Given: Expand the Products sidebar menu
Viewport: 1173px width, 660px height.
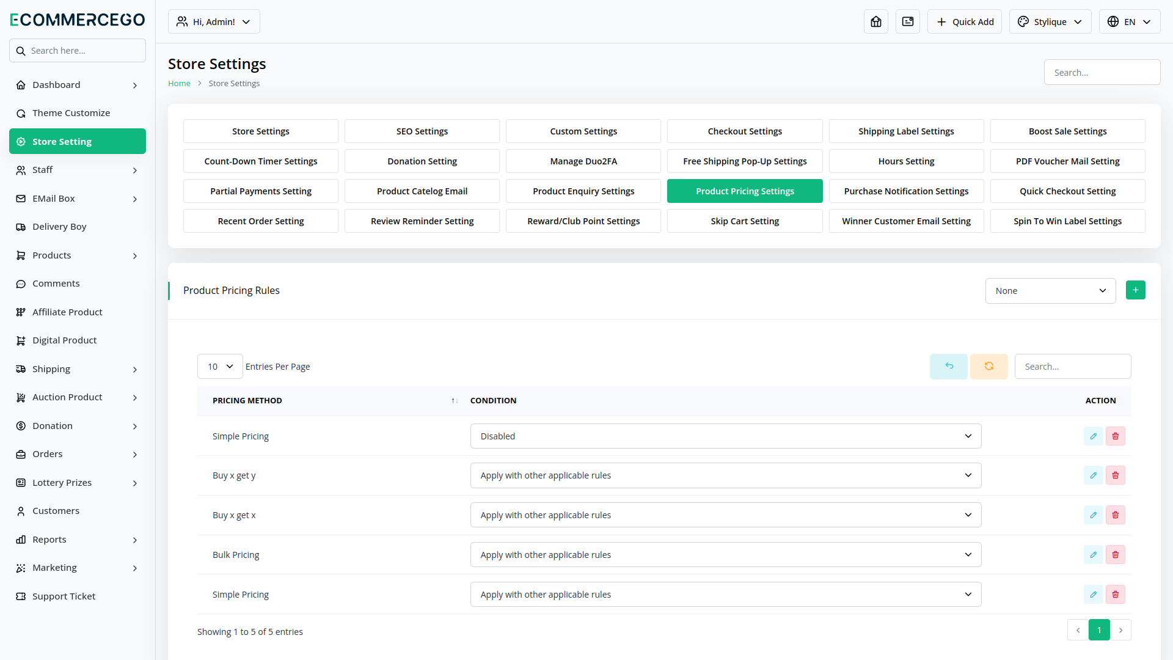Looking at the screenshot, I should [x=78, y=255].
